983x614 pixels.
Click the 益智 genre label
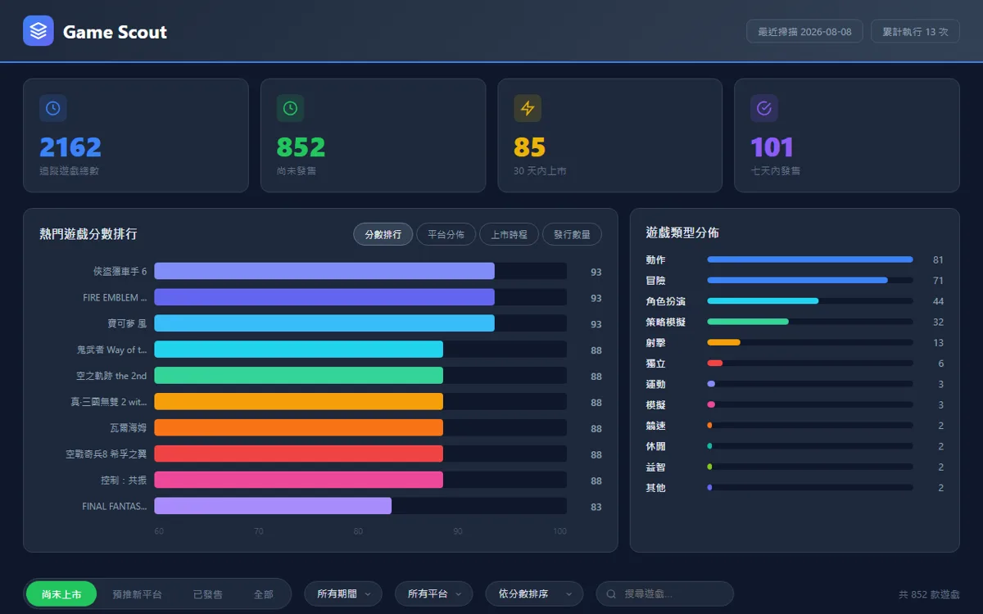(655, 467)
